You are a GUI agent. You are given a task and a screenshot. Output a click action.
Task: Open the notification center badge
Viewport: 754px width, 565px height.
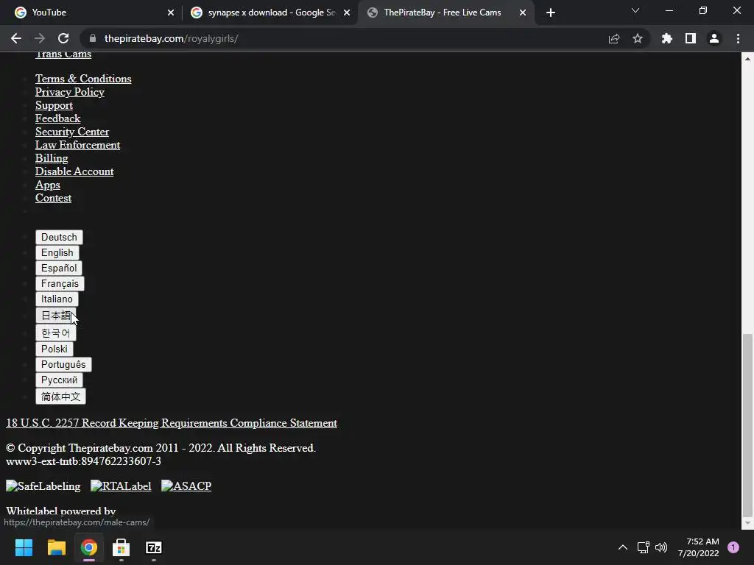click(733, 547)
